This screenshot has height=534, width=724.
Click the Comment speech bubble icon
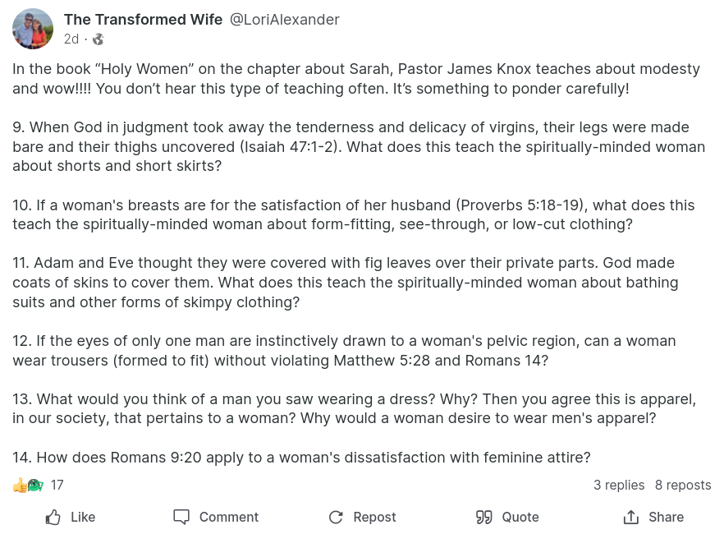181,517
